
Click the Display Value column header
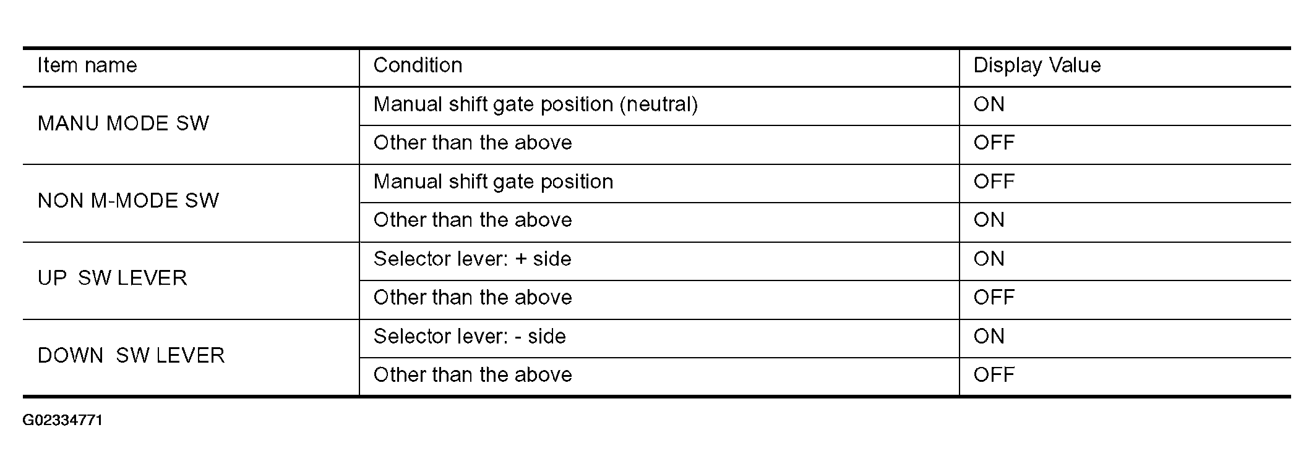[1037, 65]
